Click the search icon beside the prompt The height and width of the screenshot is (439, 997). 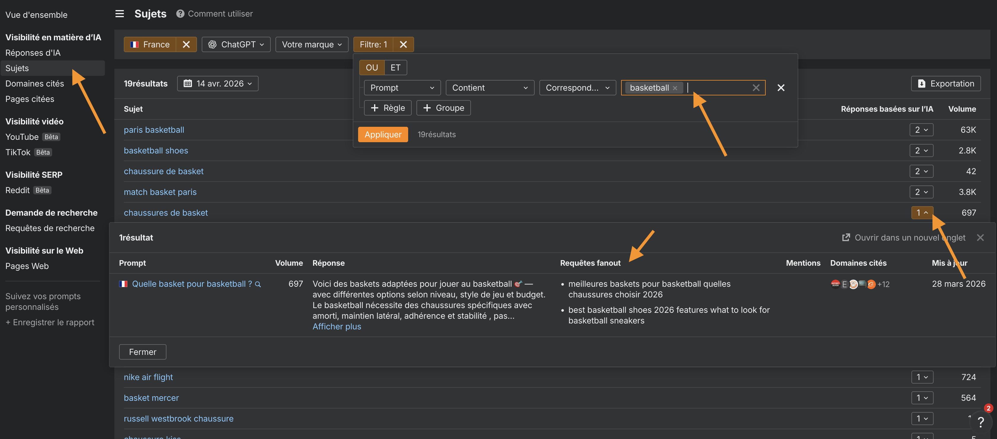point(258,285)
